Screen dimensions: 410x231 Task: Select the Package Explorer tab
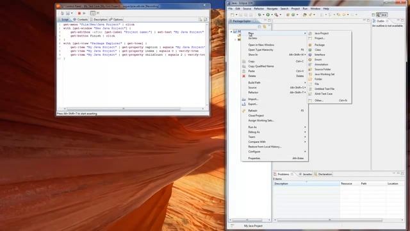pyautogui.click(x=242, y=21)
